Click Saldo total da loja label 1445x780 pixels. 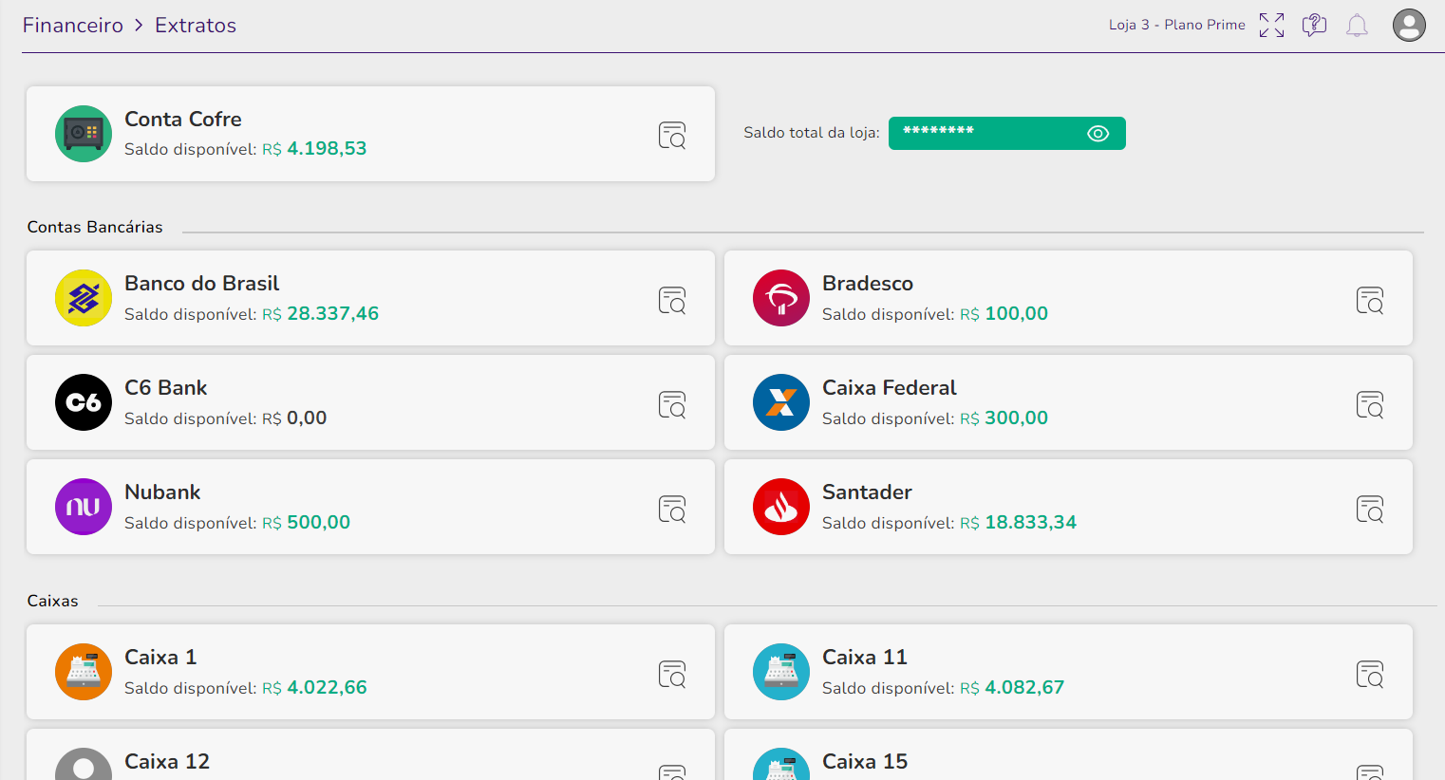click(812, 133)
